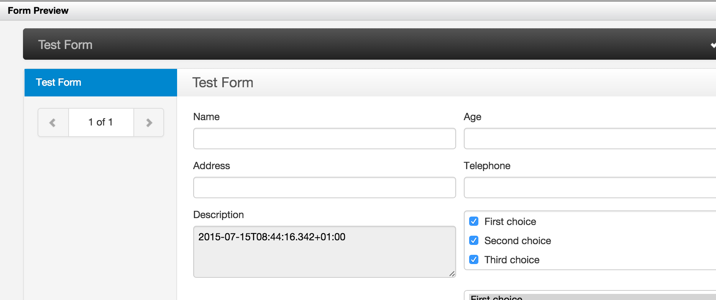Screen dimensions: 716x300
Task: Click the Name field label
Action: point(206,117)
